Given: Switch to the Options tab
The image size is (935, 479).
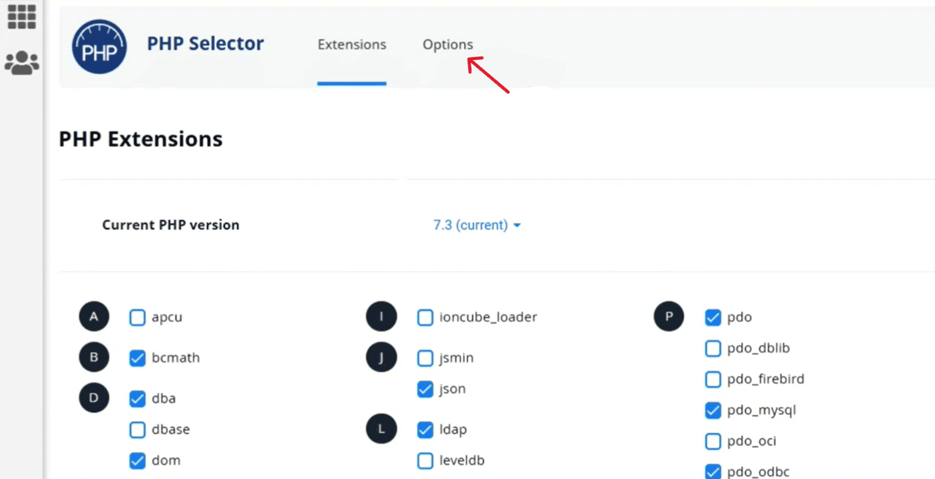Looking at the screenshot, I should (447, 45).
